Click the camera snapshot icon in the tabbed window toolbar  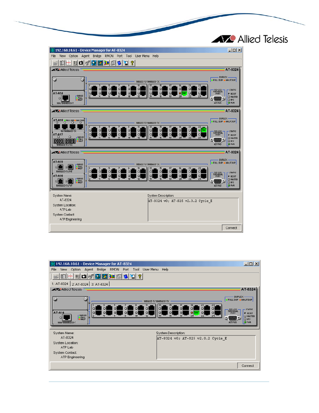tap(84, 276)
